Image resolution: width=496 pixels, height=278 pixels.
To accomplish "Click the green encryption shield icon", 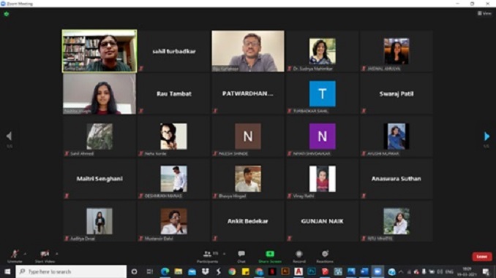I will 7,14.
